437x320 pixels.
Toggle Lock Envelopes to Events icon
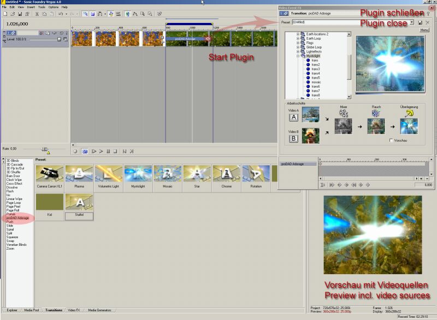coord(111,14)
